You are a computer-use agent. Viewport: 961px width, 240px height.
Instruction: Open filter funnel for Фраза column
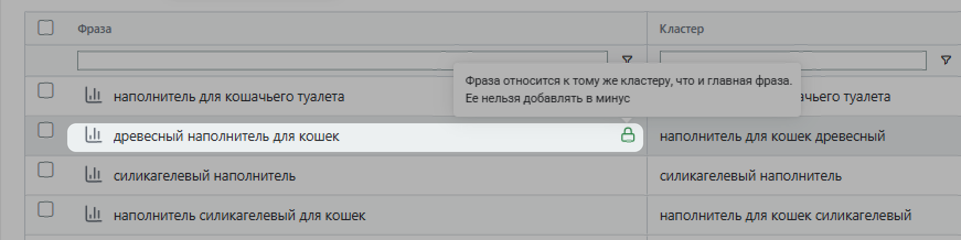coord(627,59)
